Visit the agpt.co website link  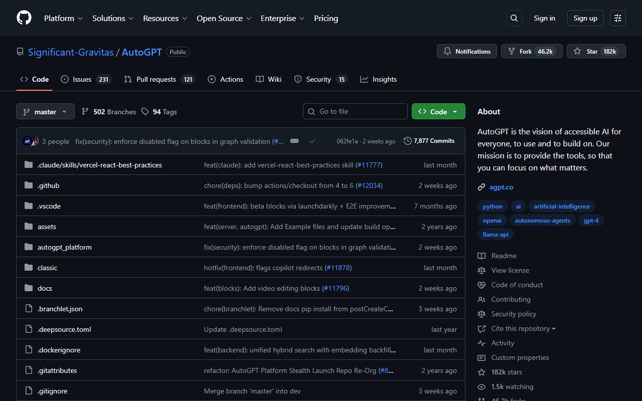501,186
